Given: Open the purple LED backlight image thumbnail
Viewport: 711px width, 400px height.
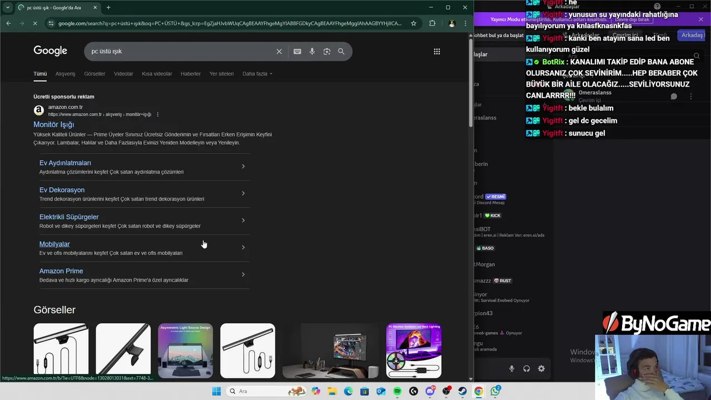Looking at the screenshot, I should [414, 351].
